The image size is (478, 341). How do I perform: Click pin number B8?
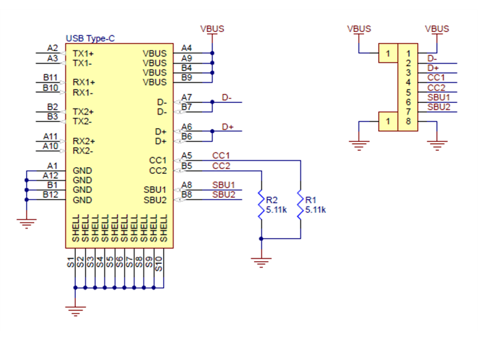(186, 194)
